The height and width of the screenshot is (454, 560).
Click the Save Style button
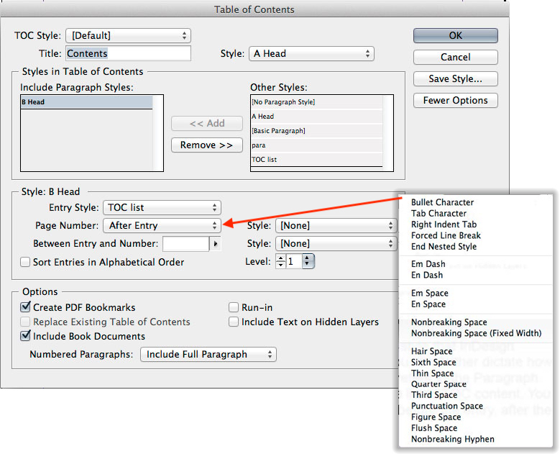(x=455, y=78)
